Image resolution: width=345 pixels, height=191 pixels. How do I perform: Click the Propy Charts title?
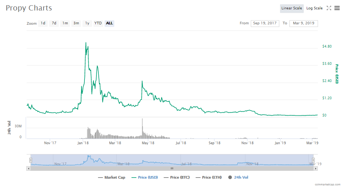point(29,8)
